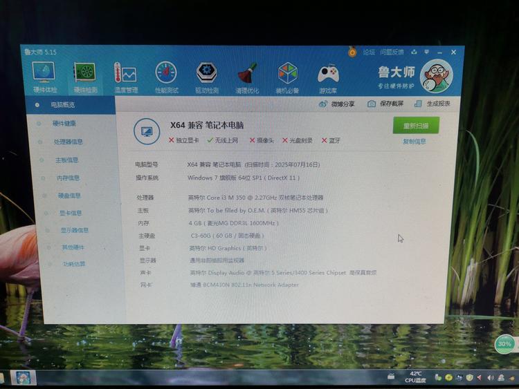This screenshot has height=389, width=519.
Task: Click the 42℃ CPU温度 taskbar indicator
Action: pos(415,377)
